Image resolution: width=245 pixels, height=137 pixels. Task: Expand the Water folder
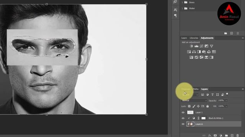pyautogui.click(x=182, y=8)
